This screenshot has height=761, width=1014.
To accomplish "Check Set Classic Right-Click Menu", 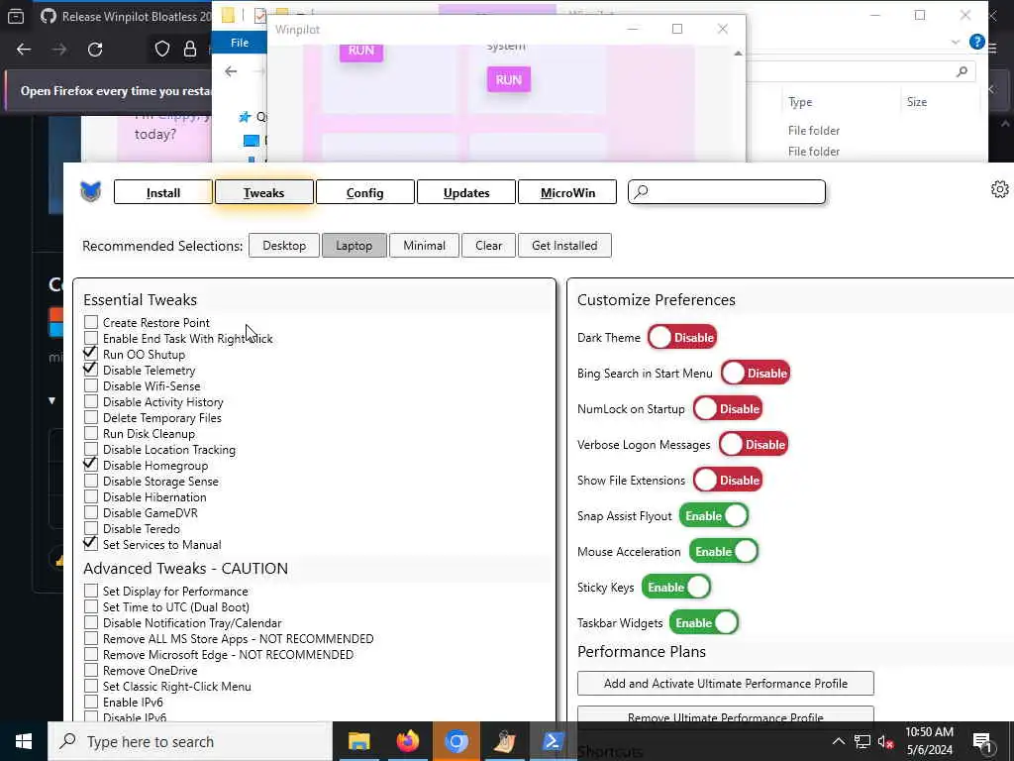I will tap(91, 686).
